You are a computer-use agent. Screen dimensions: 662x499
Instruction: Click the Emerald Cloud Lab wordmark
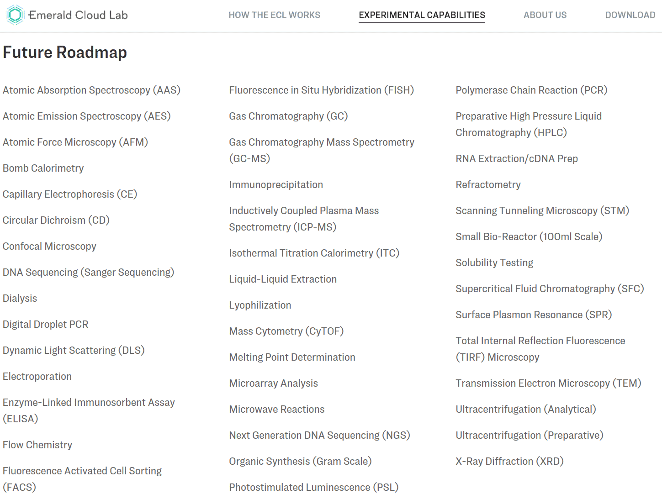78,15
